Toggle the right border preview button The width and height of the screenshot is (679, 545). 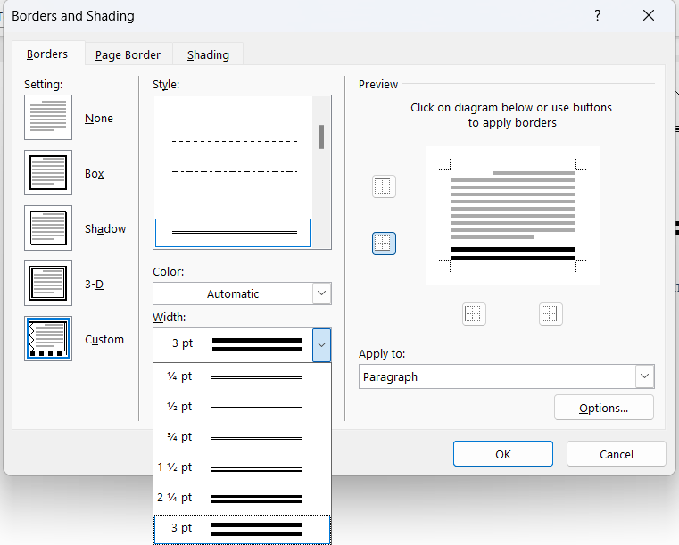point(551,314)
